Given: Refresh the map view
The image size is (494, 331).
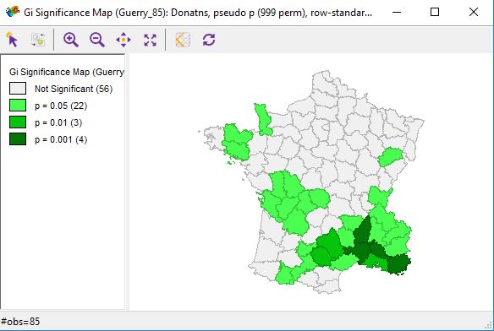Looking at the screenshot, I should coord(209,40).
